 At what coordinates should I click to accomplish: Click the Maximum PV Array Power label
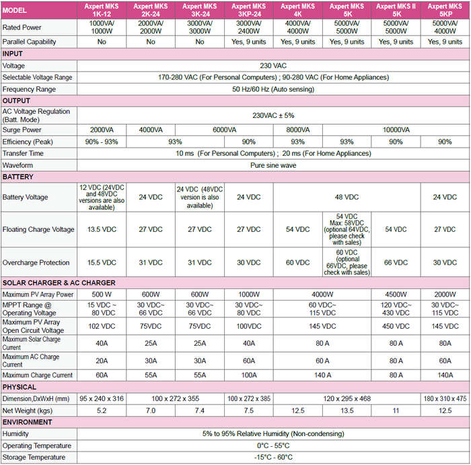tap(38, 294)
